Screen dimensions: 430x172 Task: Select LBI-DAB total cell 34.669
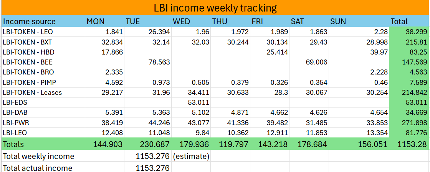[x=409, y=113]
